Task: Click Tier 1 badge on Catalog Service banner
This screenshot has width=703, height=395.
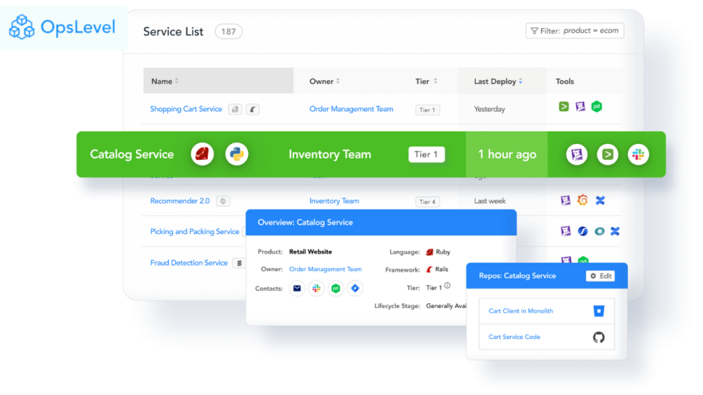Action: (x=426, y=154)
